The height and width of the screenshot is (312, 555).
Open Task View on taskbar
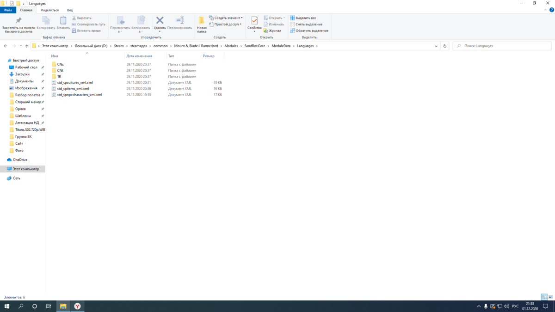coord(49,306)
